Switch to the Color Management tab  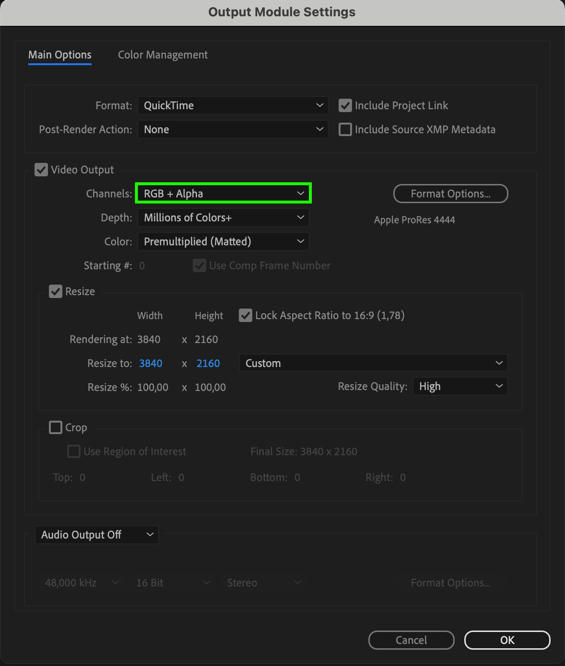pyautogui.click(x=163, y=55)
